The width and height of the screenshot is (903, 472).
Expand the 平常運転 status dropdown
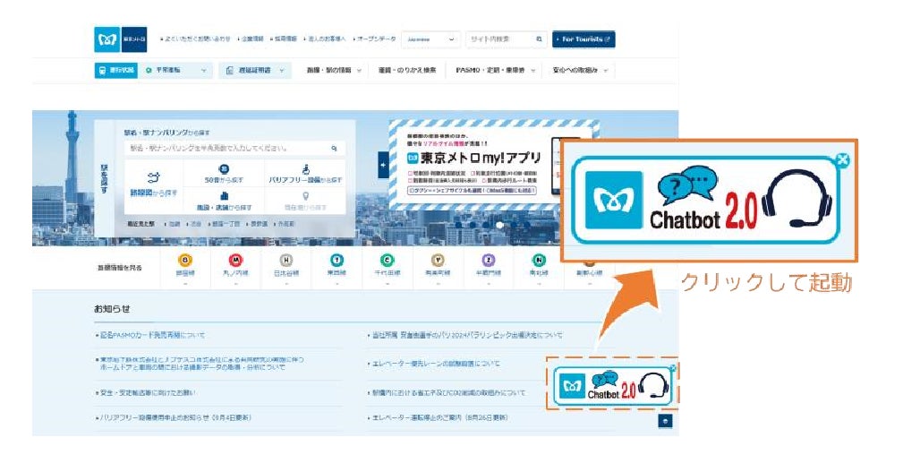point(175,71)
